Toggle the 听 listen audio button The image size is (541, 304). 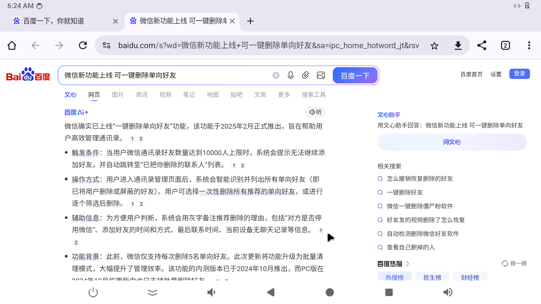point(316,112)
